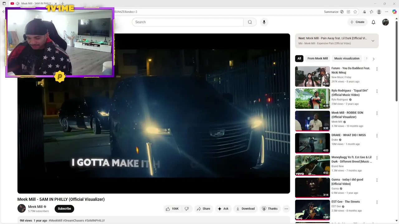Open browser Settings and more menu
The width and height of the screenshot is (399, 224).
pos(387,12)
